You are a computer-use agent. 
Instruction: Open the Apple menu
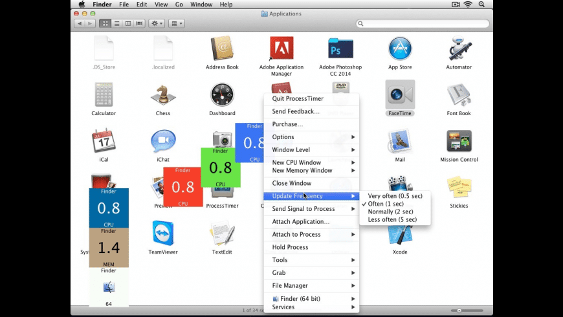(82, 5)
